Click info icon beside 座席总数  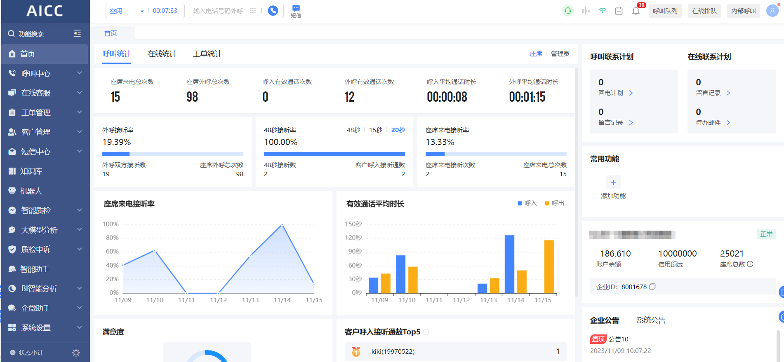tap(750, 264)
